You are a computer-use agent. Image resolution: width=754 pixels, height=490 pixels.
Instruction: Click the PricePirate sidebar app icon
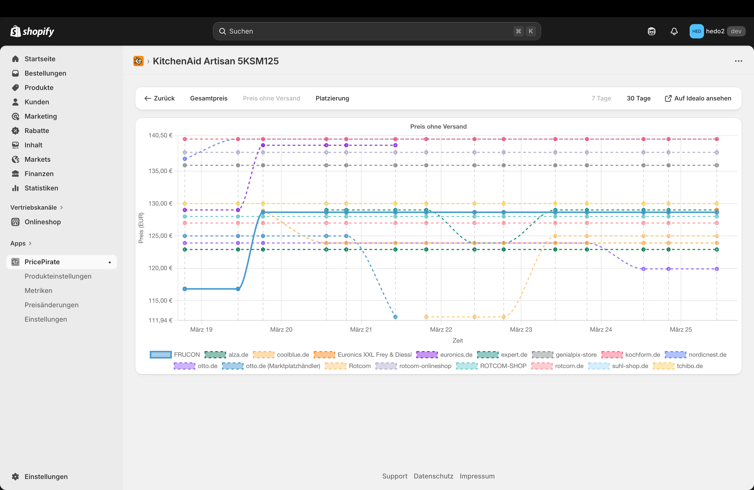(x=15, y=262)
